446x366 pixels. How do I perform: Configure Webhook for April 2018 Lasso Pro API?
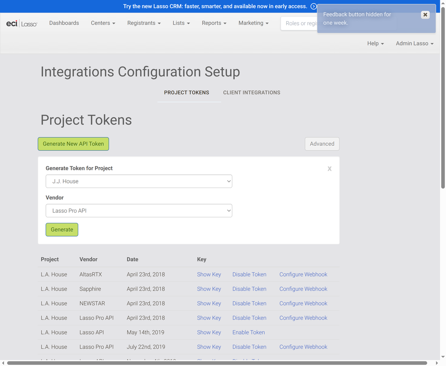click(303, 318)
